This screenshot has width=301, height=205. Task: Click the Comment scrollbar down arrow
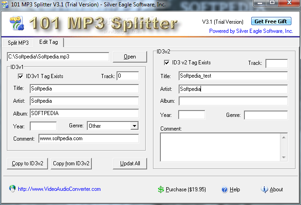[284, 157]
